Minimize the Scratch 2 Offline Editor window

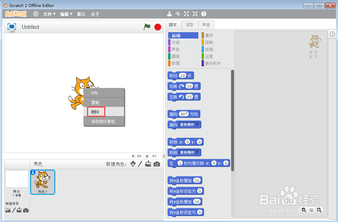(x=308, y=5)
